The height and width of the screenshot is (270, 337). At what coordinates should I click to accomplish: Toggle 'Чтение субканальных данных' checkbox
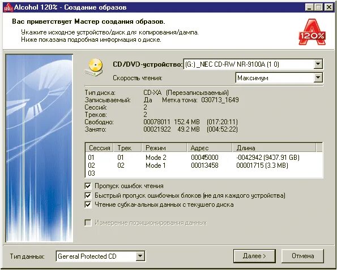coord(88,204)
